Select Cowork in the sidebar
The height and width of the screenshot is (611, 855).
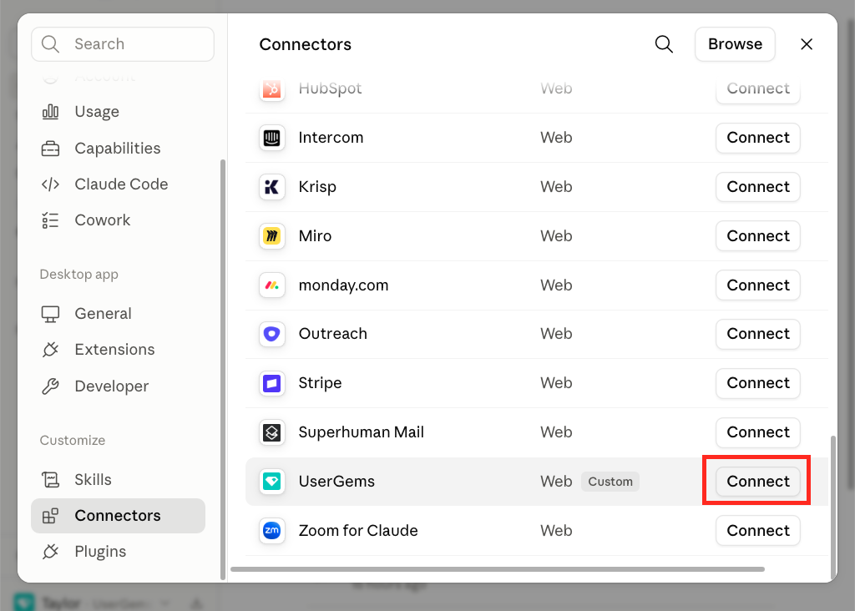point(119,220)
